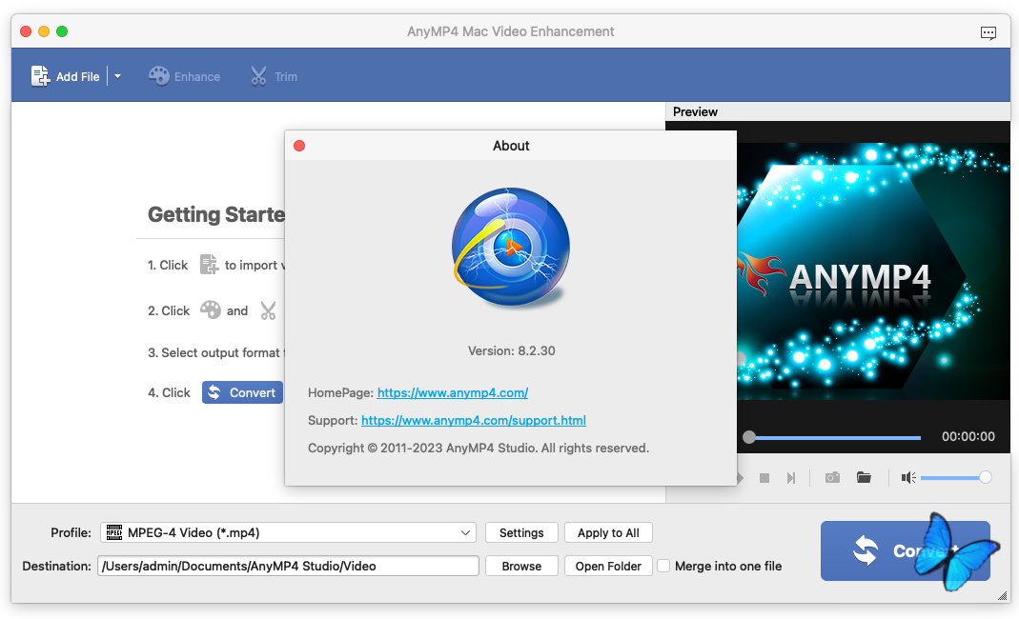The height and width of the screenshot is (619, 1019).
Task: Click the ANYMP4 preview video image
Action: (873, 270)
